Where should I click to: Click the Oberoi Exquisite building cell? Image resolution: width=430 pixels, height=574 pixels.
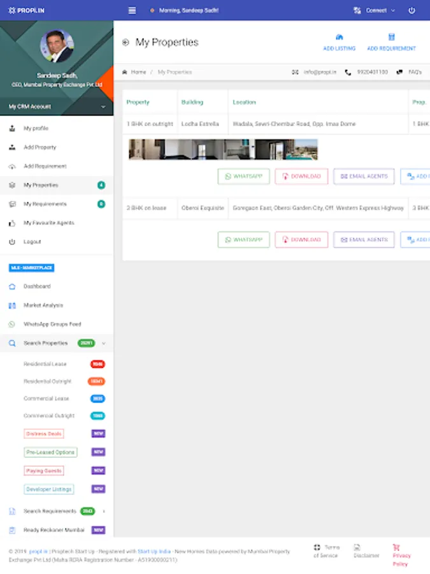coord(203,207)
